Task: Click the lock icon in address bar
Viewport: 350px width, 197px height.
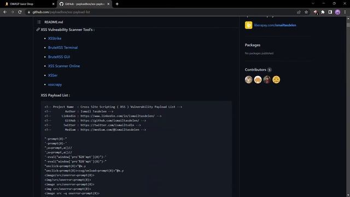Action: tap(28, 12)
